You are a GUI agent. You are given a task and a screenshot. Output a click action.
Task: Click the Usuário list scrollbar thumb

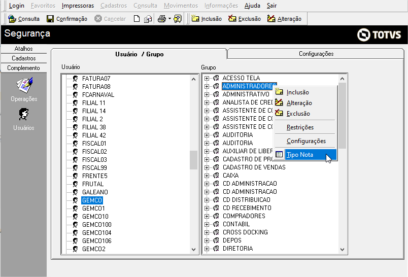pos(193,160)
